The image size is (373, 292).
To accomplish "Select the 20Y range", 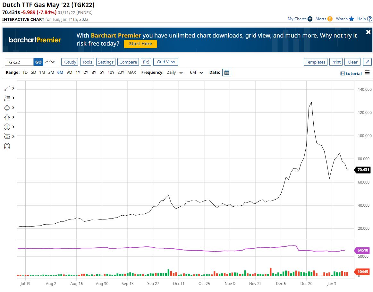I will coord(121,72).
